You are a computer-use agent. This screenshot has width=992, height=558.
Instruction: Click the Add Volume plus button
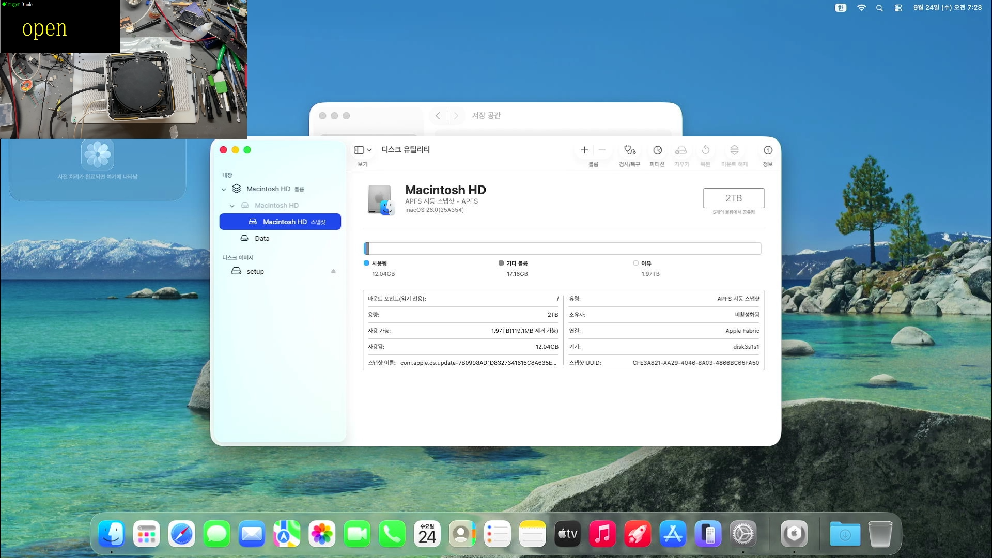(584, 150)
